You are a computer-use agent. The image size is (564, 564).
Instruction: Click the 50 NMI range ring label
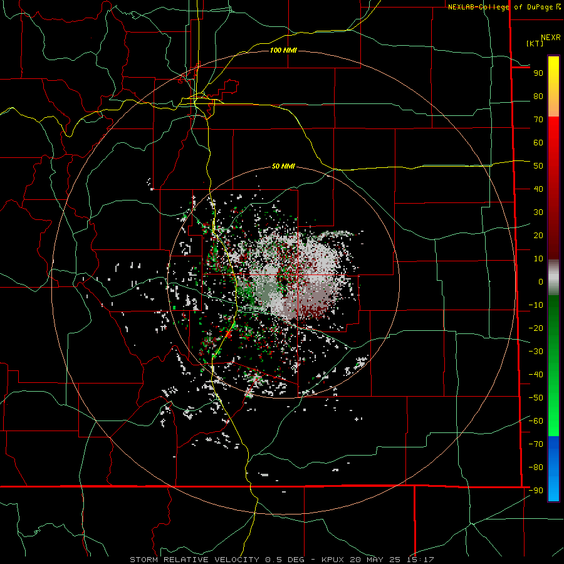pyautogui.click(x=283, y=166)
